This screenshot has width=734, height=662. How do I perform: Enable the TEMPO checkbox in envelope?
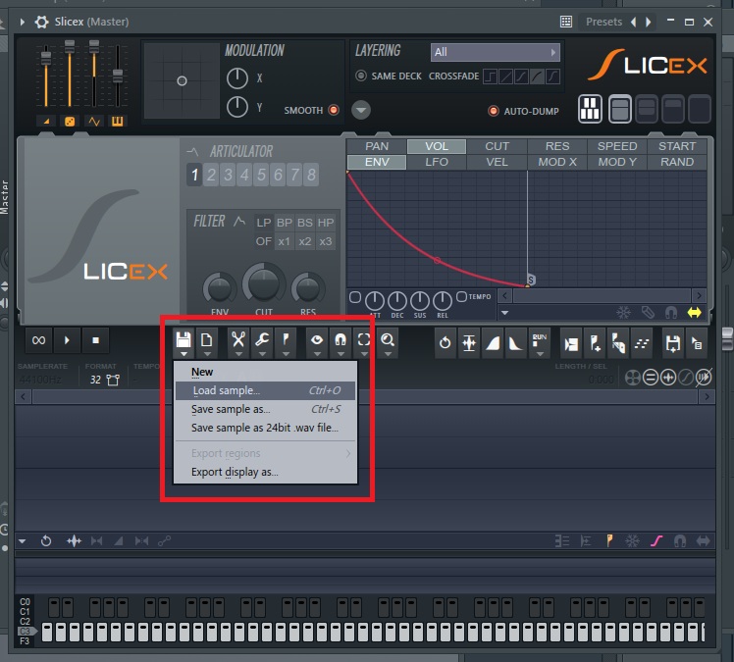tap(461, 296)
